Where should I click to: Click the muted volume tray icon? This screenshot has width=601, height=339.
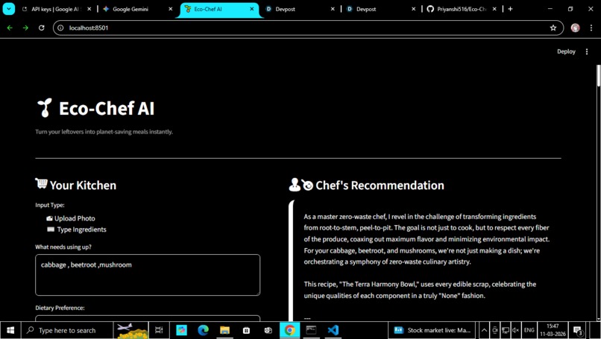pos(516,330)
